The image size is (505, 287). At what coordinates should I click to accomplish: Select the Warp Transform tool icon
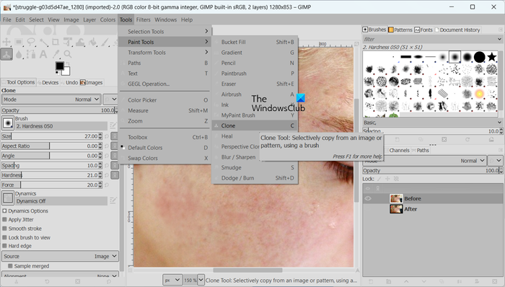click(80, 42)
